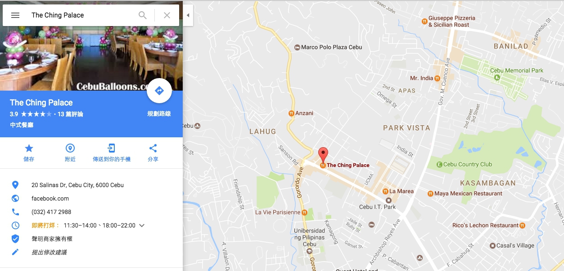The width and height of the screenshot is (564, 271).
Task: Open the restaurant photo thumbnail
Action: 91,46
